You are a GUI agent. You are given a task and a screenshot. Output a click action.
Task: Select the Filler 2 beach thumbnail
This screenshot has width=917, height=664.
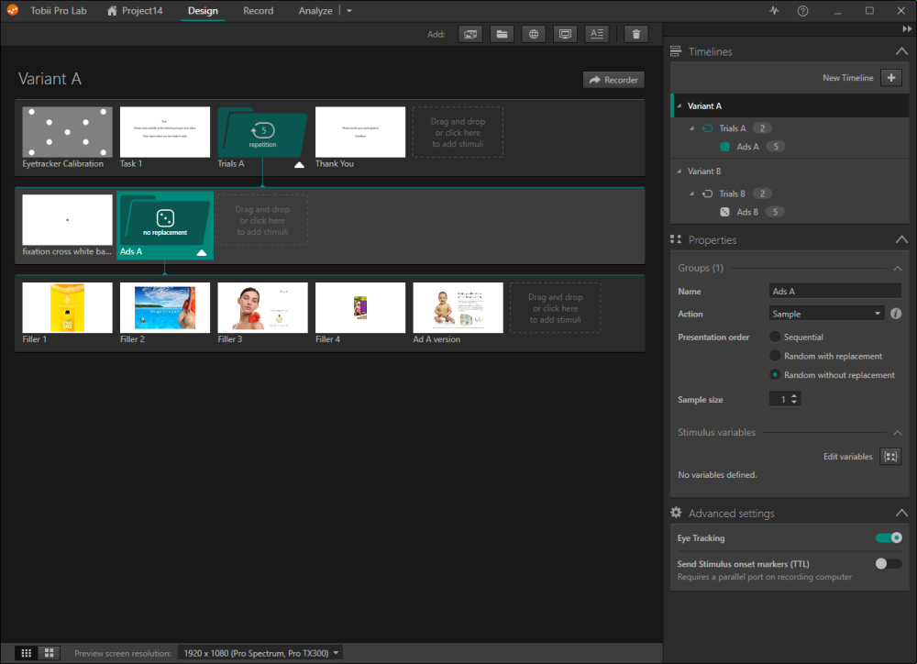[165, 308]
